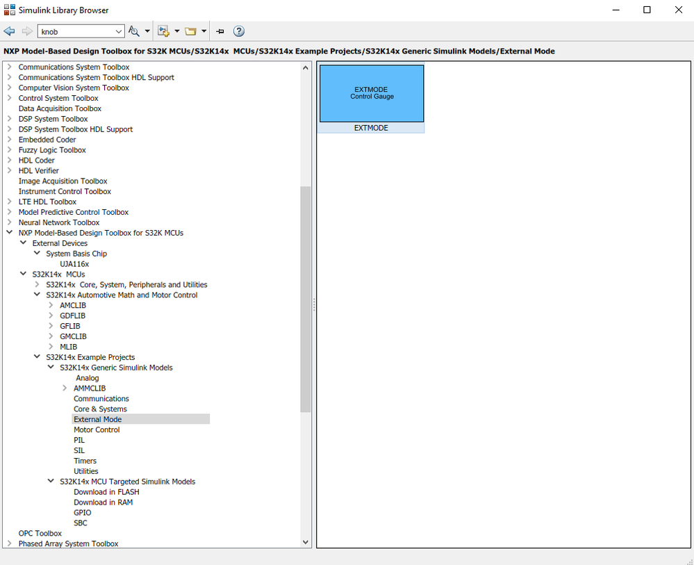The width and height of the screenshot is (694, 565).
Task: Select Motor Control tree item
Action: [97, 429]
